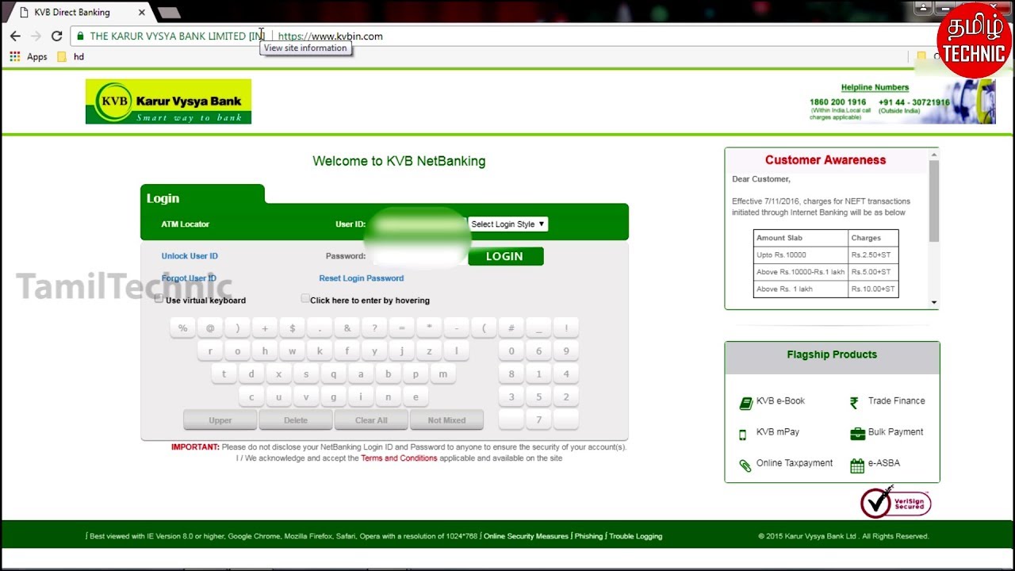Viewport: 1015px width, 571px height.
Task: Click the VeriSign Secured seal
Action: point(895,503)
